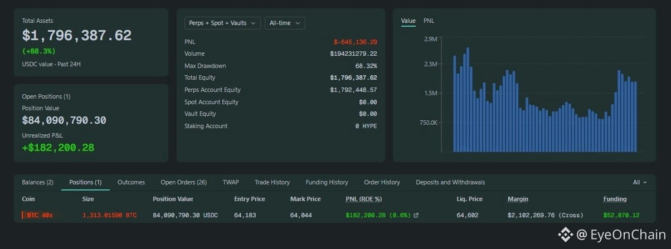Click the $2,102,269.76 (Cross) margin value
The width and height of the screenshot is (671, 249).
click(x=546, y=215)
